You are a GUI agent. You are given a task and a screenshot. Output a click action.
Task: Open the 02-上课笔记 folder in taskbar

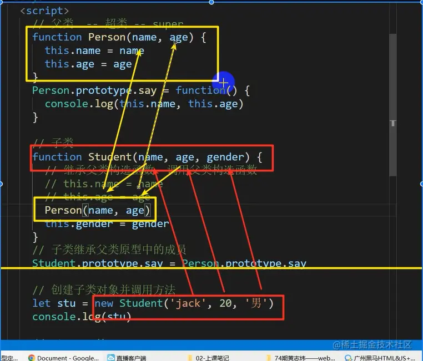(x=208, y=358)
